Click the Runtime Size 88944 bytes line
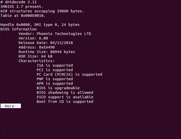The image size is (181, 139). 47,52
